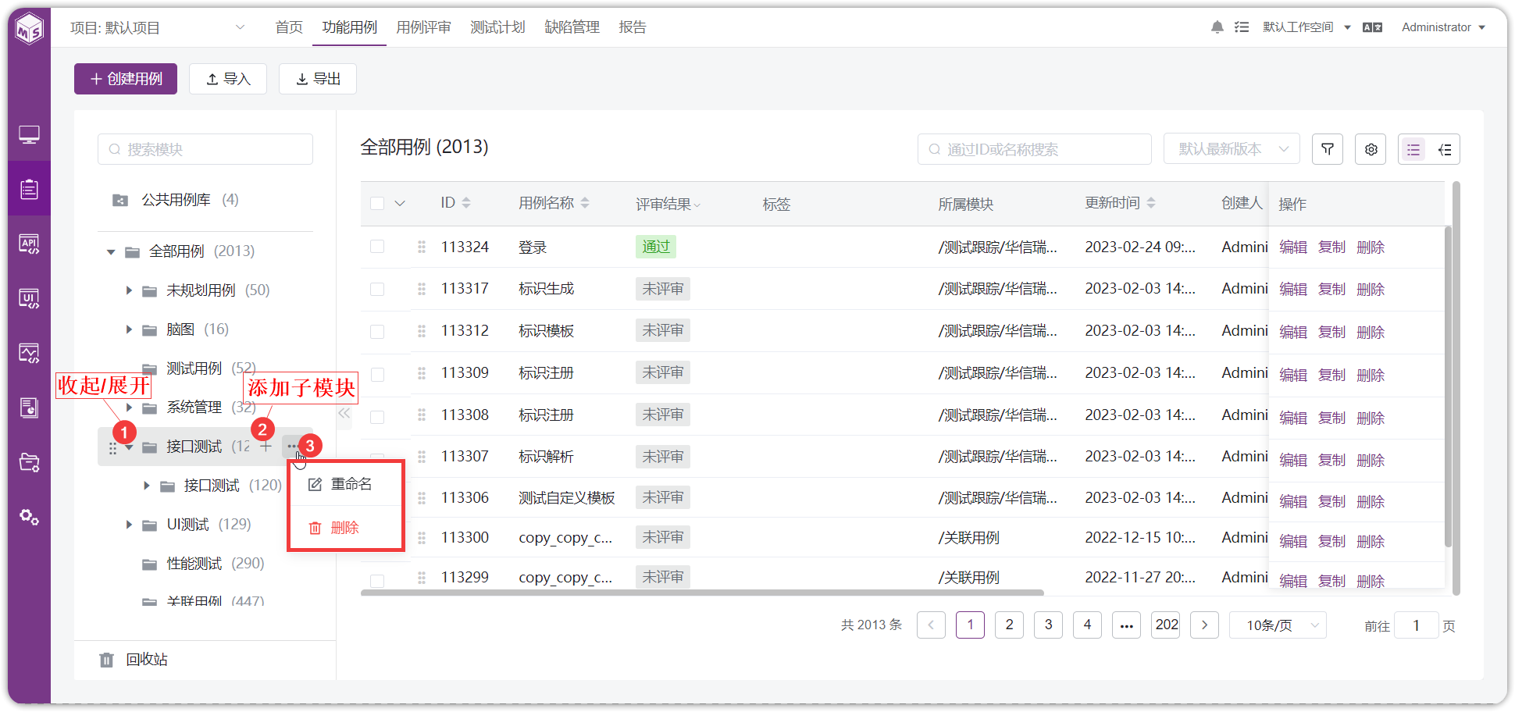Switch to list view icon
The image size is (1515, 712).
[1413, 149]
